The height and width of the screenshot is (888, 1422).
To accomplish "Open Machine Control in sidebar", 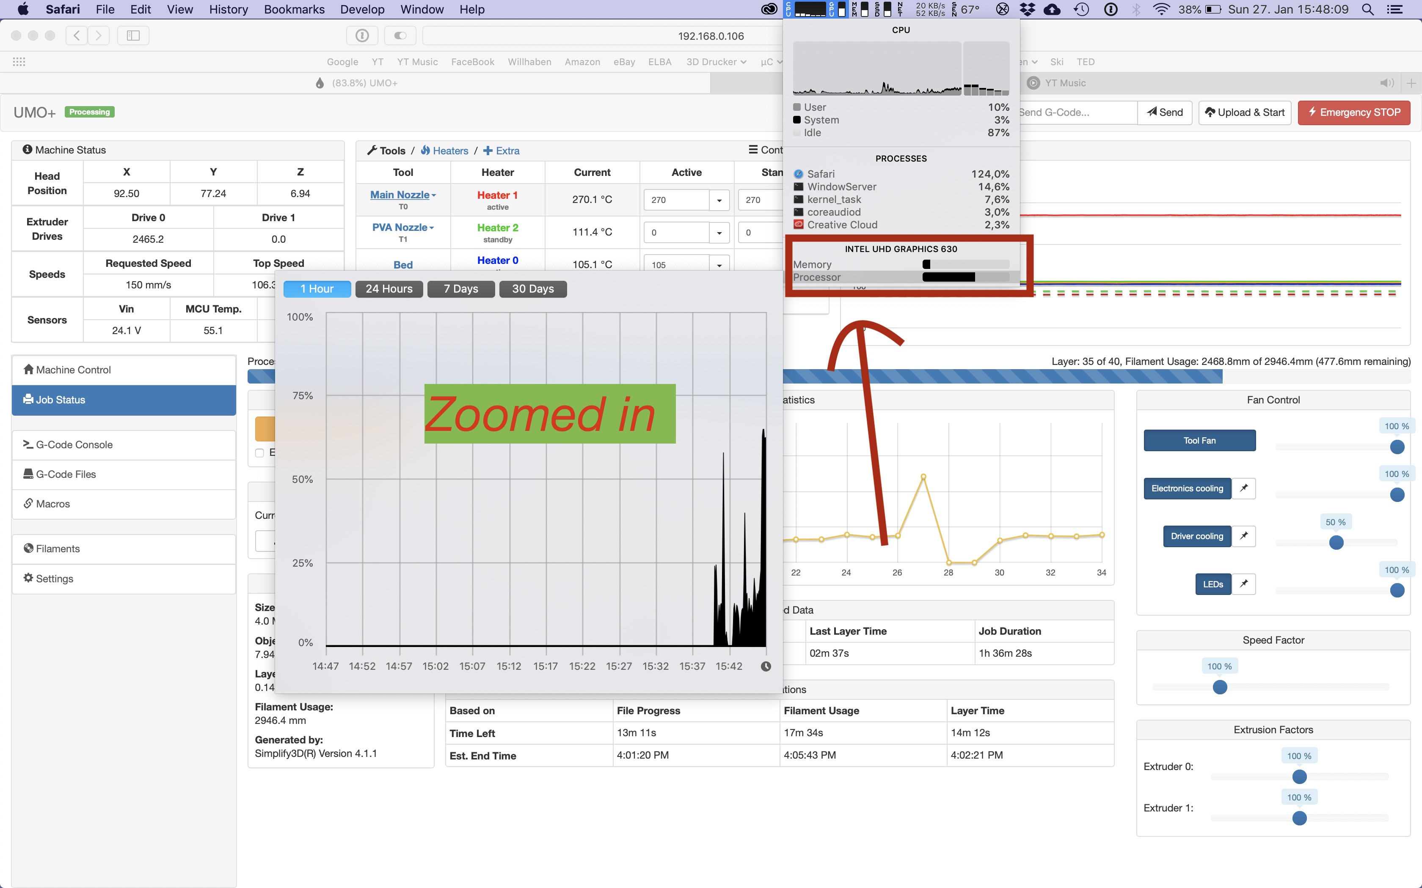I will pos(124,370).
